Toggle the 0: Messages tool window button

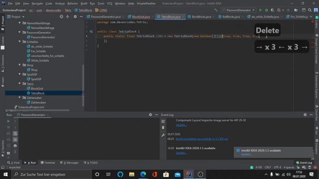click(x=69, y=163)
